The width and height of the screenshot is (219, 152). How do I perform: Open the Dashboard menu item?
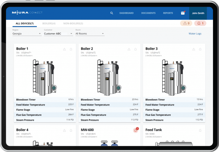(126, 13)
